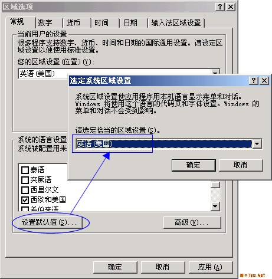272x279 pixels.
Task: Click help question mark in 区域选项 title bar
Action: point(220,7)
